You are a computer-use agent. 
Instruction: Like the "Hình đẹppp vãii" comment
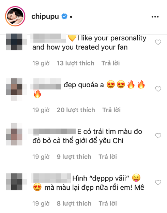pyautogui.click(x=158, y=183)
